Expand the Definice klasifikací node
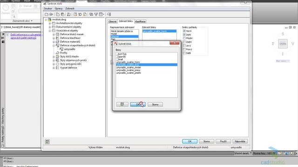This screenshot has width=298, height=167. tap(54, 38)
